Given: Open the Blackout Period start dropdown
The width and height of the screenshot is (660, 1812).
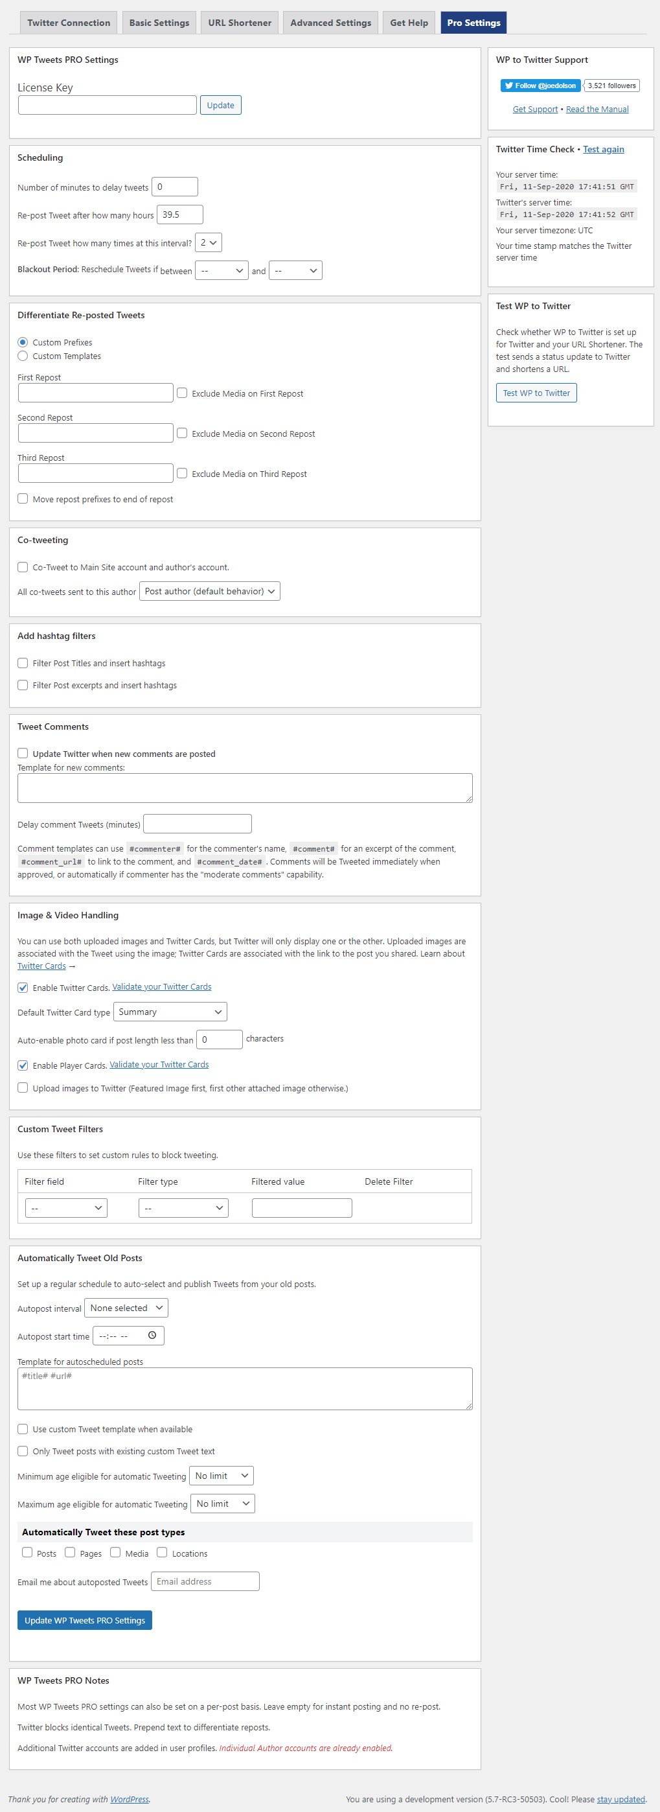Looking at the screenshot, I should click(222, 271).
